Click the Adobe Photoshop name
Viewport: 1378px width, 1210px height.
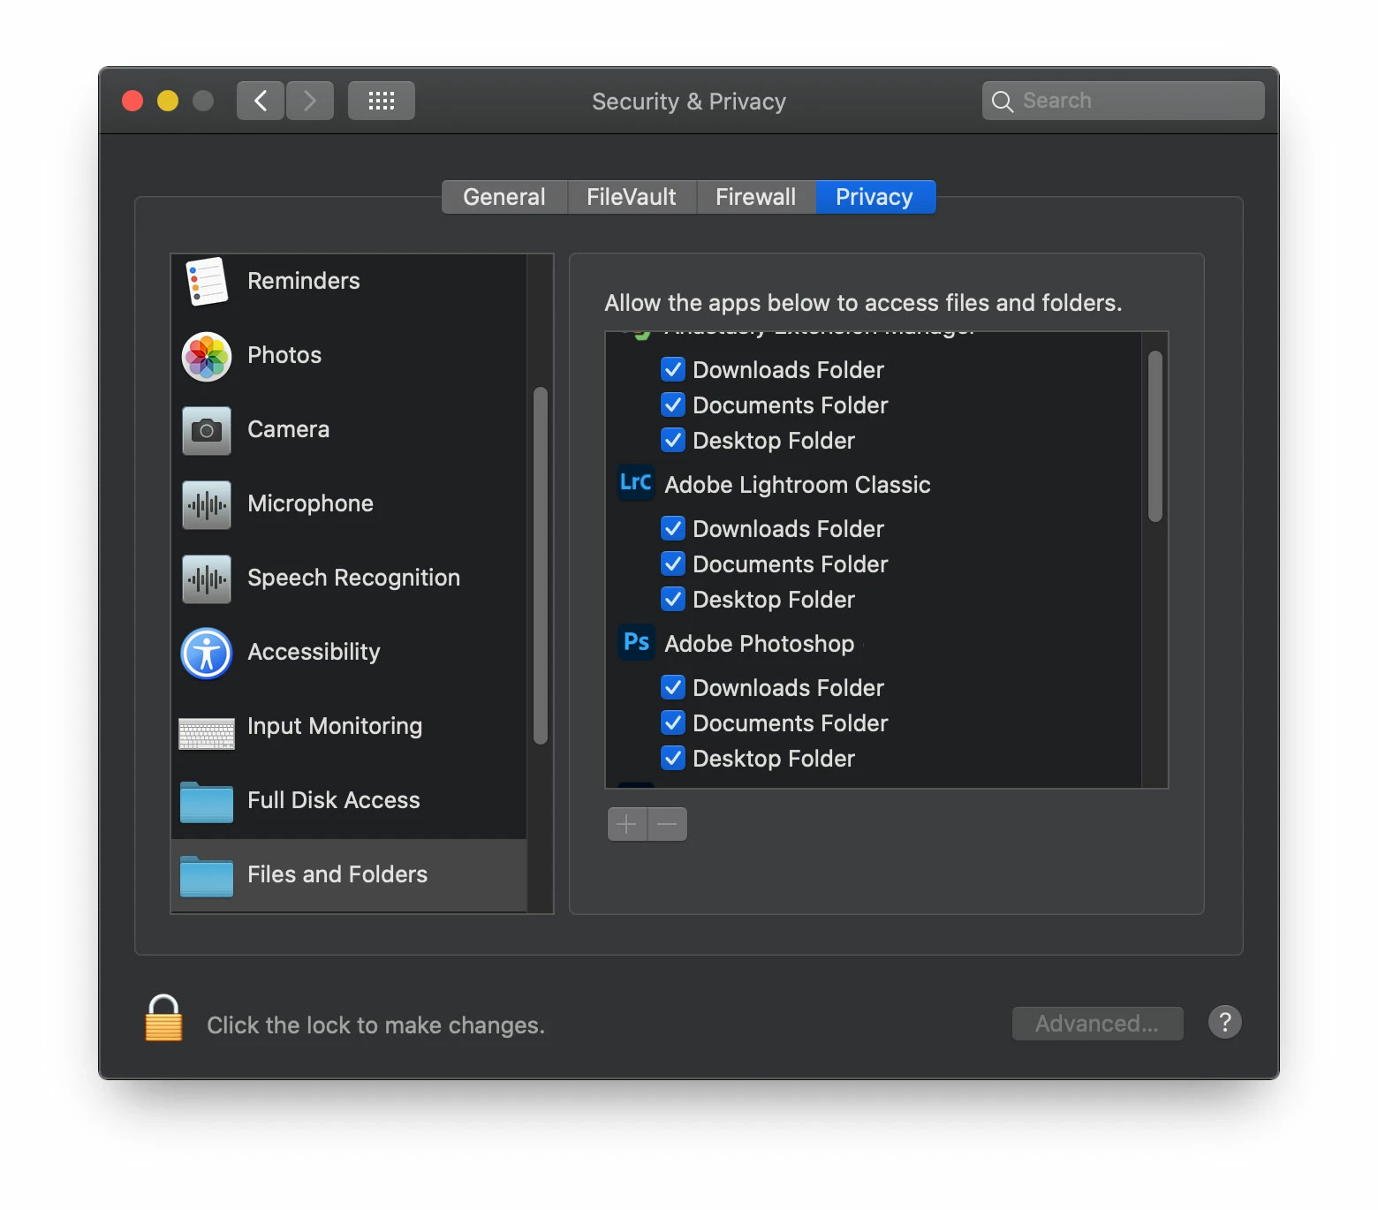[x=760, y=644]
